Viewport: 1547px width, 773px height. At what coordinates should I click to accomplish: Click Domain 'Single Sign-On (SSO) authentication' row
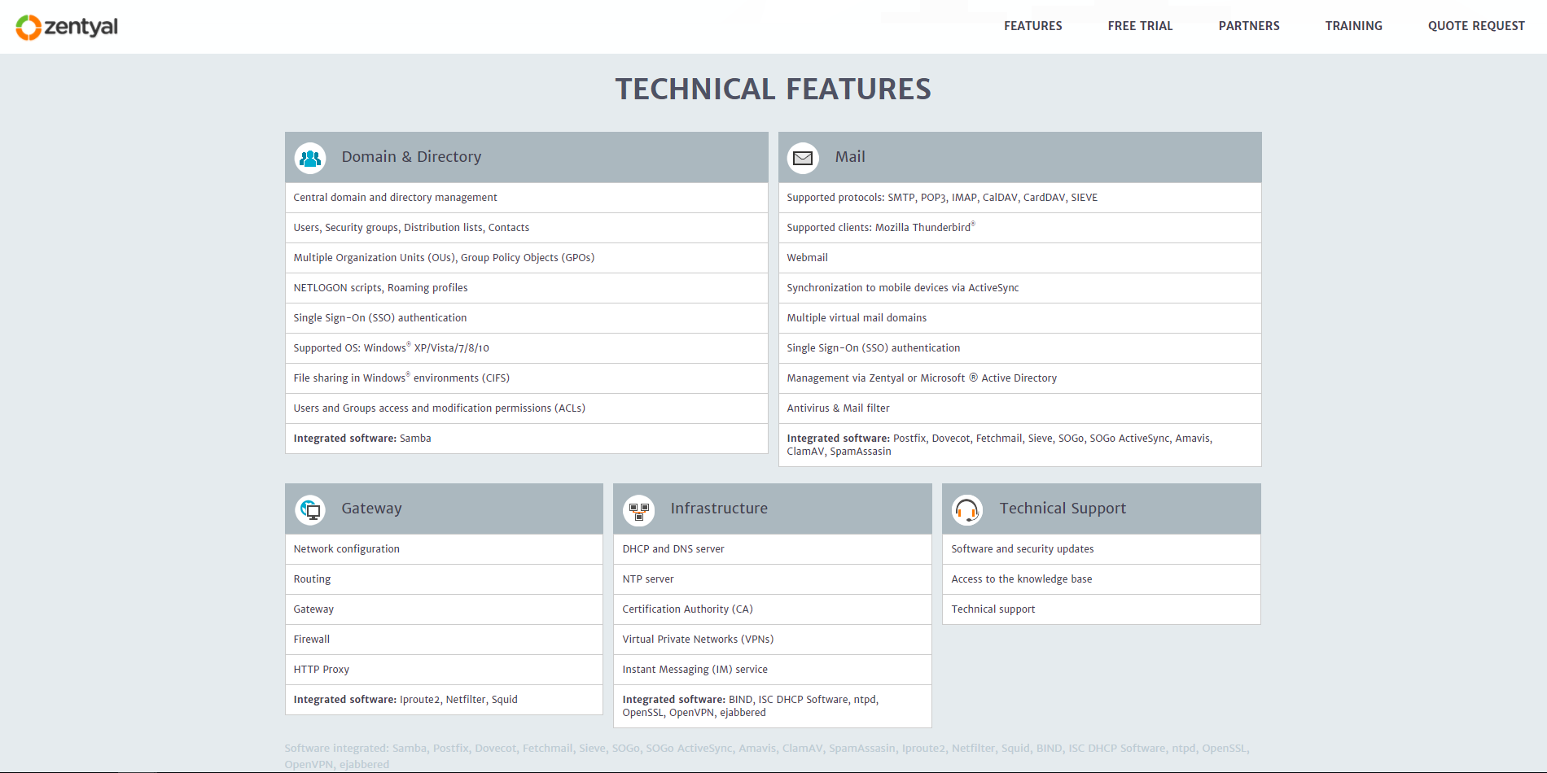coord(527,318)
